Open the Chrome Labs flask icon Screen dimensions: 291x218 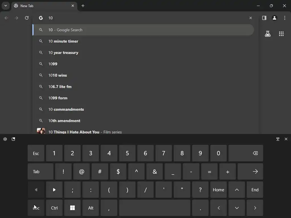click(x=268, y=34)
